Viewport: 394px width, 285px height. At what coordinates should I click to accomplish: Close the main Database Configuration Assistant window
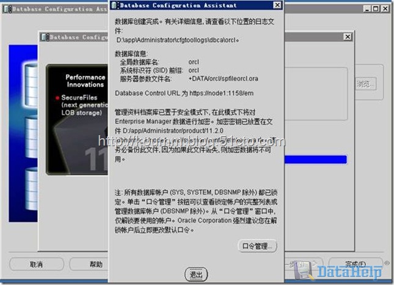tap(385, 9)
